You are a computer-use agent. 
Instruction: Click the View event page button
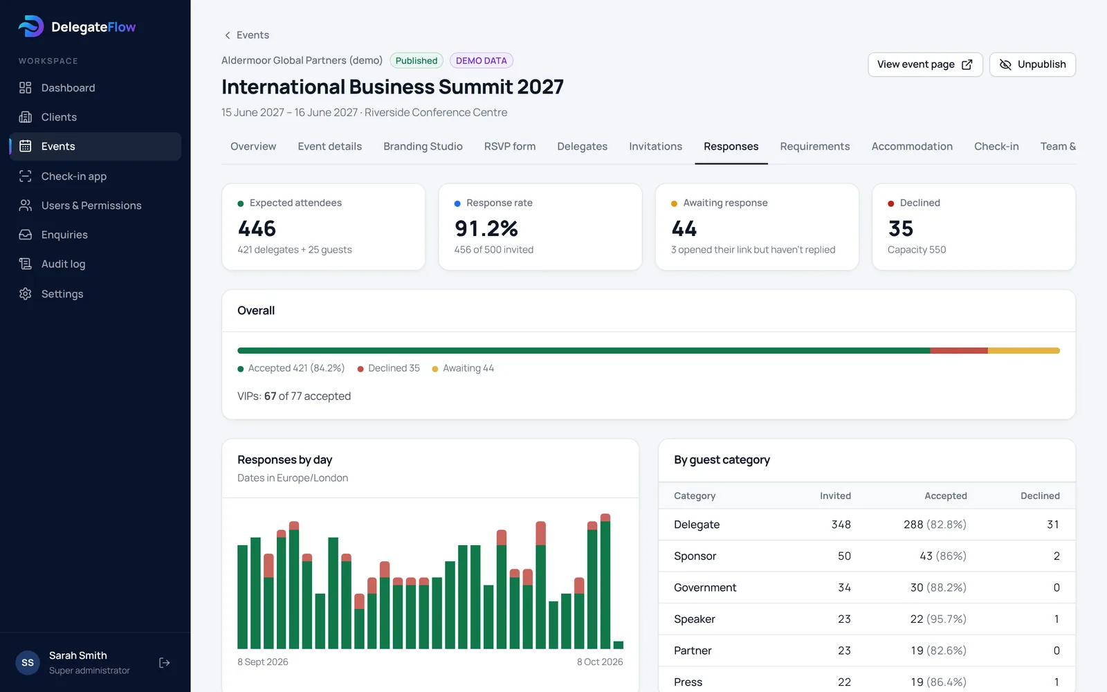[x=925, y=64]
